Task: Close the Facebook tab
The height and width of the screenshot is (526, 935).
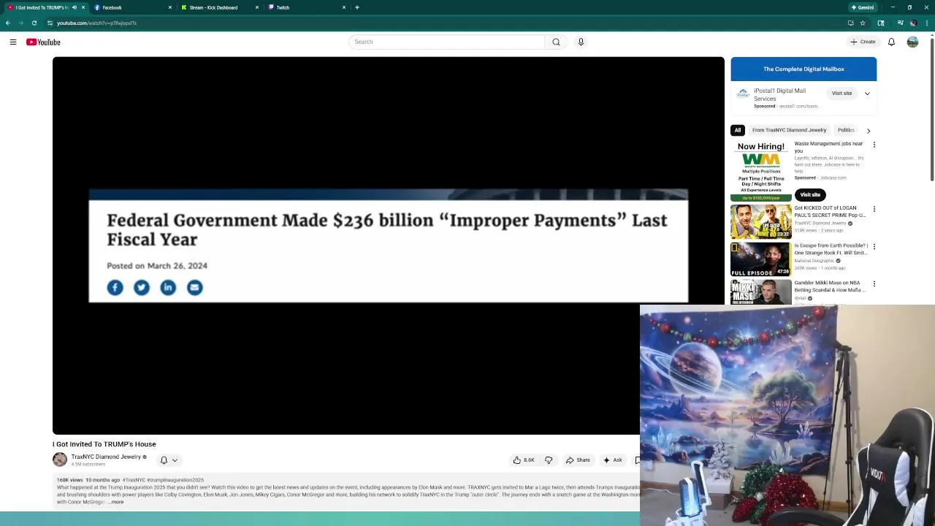Action: (170, 7)
